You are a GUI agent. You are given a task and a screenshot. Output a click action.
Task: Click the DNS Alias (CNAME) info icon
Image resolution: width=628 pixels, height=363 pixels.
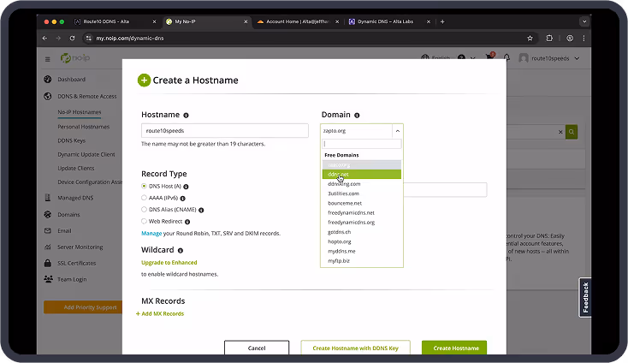click(201, 210)
